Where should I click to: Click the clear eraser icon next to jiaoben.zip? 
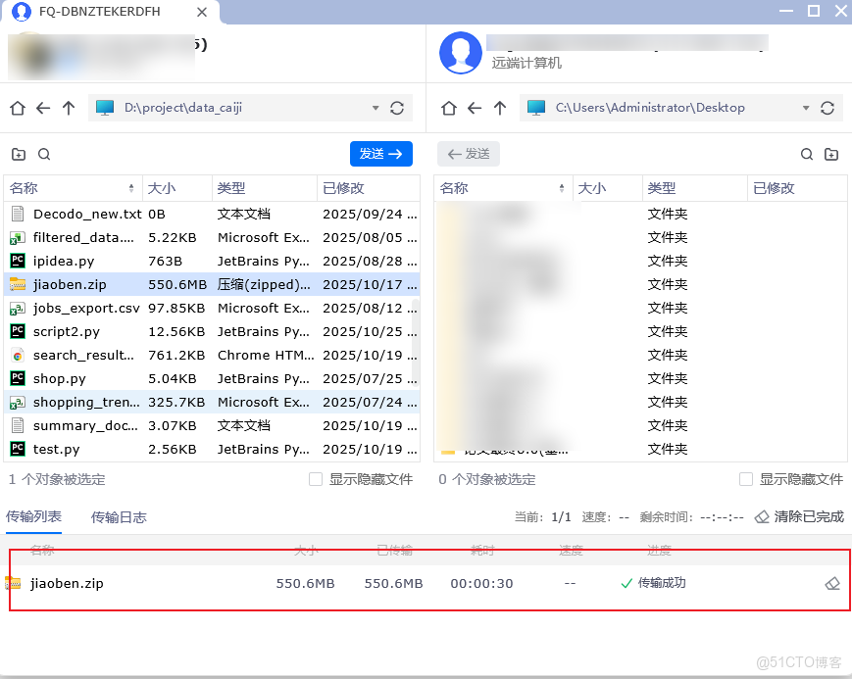832,582
